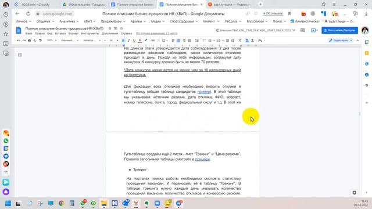Open the last changes history link
Screen dimensions: 372x209
click(x=156, y=34)
